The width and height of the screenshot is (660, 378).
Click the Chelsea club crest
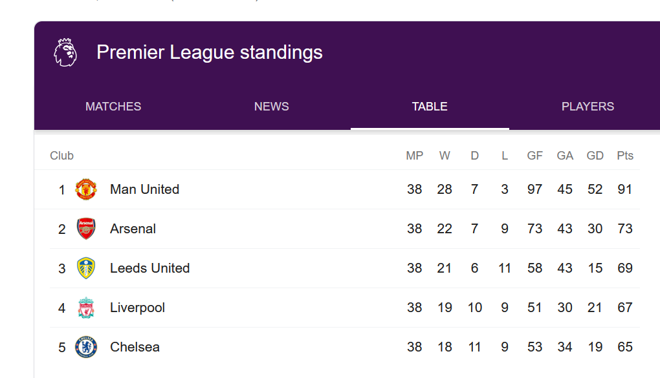(86, 347)
